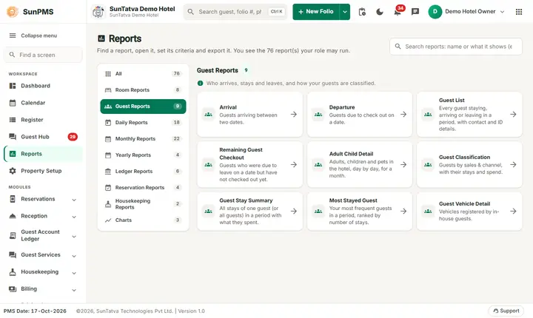533x318 pixels.
Task: Toggle dark mode moon icon
Action: 380,12
